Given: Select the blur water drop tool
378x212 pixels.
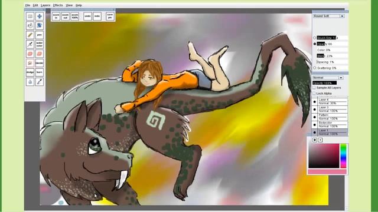Looking at the screenshot, I should [x=30, y=82].
